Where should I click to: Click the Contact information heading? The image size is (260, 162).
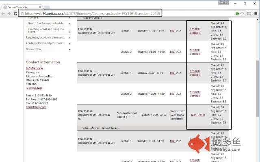43,62
